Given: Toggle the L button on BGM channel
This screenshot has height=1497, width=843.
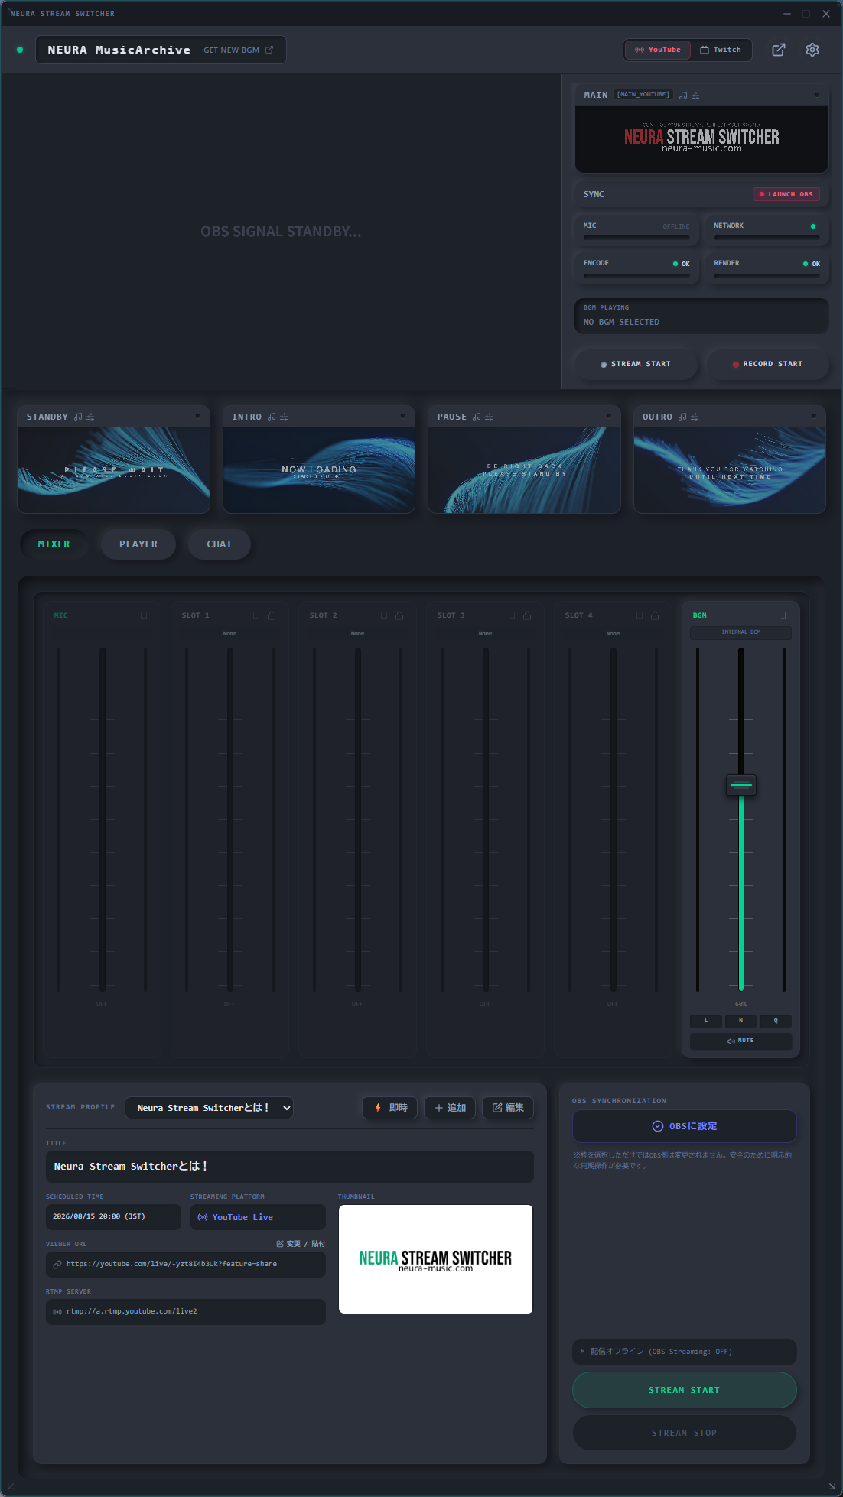Looking at the screenshot, I should coord(706,1021).
